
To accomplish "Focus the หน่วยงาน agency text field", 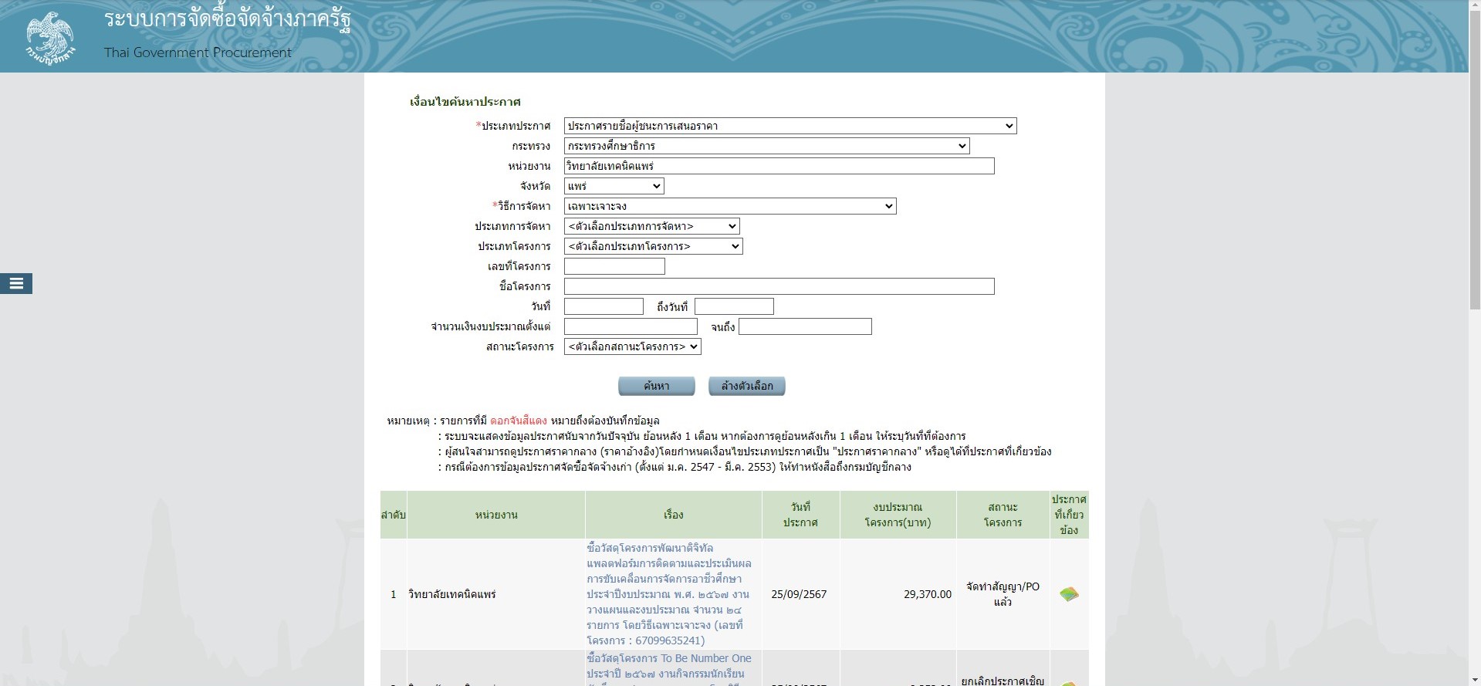I will (779, 166).
